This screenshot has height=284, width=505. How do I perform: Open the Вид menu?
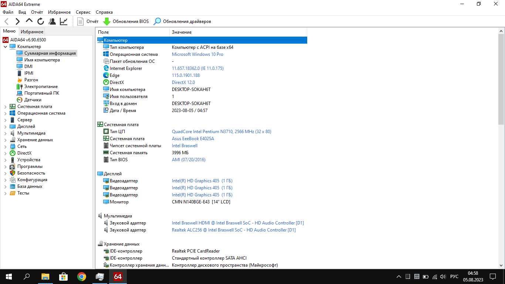[x=22, y=12]
